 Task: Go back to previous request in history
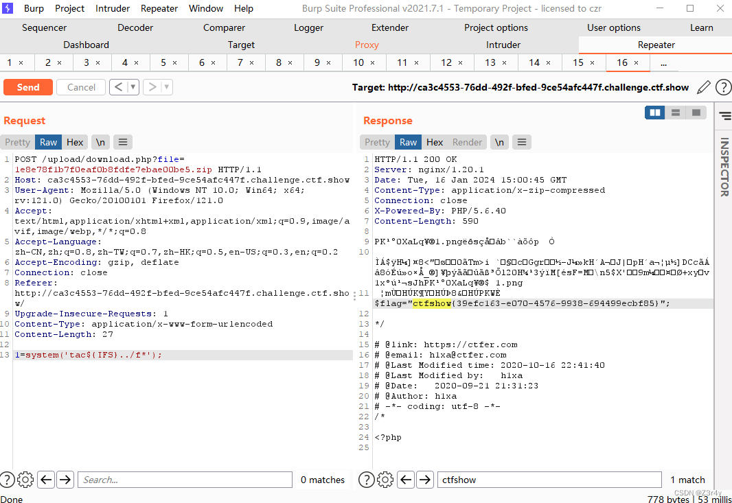119,87
